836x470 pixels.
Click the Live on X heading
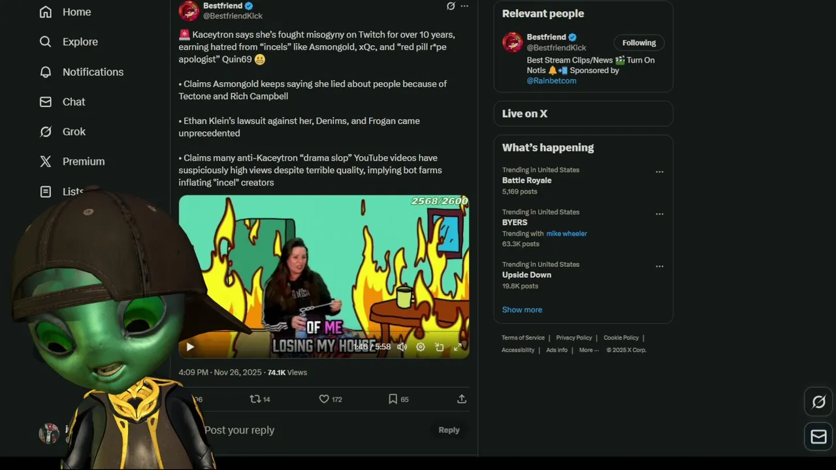pyautogui.click(x=524, y=114)
